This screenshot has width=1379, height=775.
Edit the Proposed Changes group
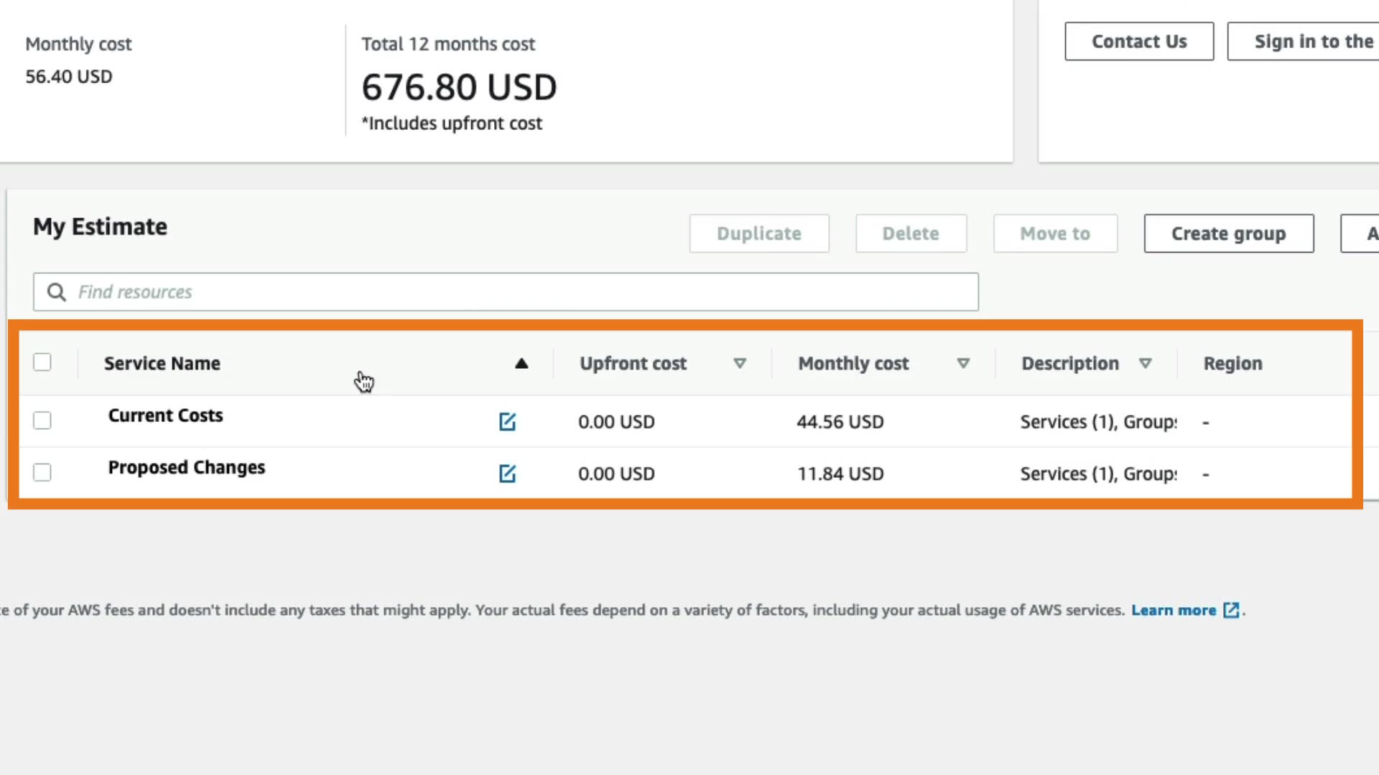pyautogui.click(x=507, y=474)
